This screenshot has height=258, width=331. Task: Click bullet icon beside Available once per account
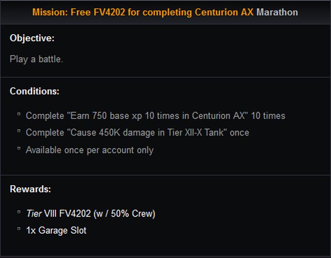(x=19, y=148)
